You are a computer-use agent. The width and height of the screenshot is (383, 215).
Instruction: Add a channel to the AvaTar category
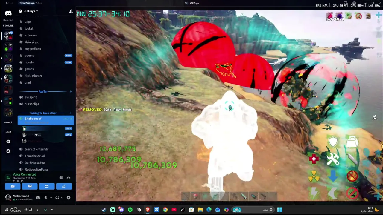(x=71, y=92)
